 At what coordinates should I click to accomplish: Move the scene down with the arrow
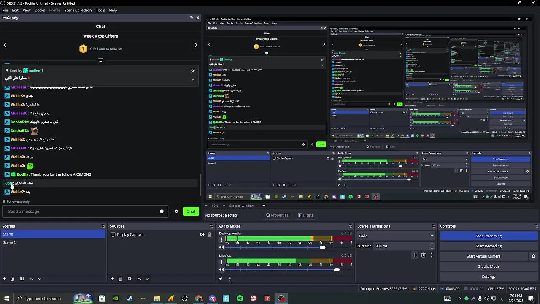click(39, 279)
